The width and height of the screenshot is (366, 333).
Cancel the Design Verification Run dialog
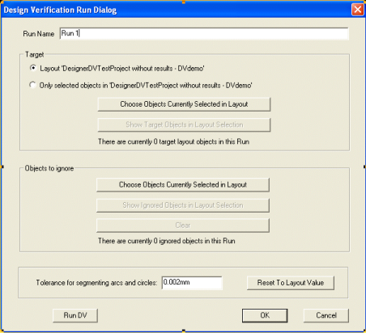pos(326,315)
